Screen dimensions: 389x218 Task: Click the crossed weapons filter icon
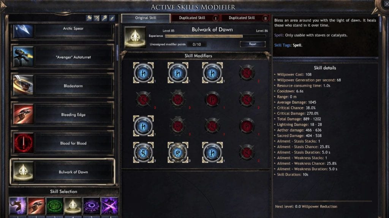point(97,18)
